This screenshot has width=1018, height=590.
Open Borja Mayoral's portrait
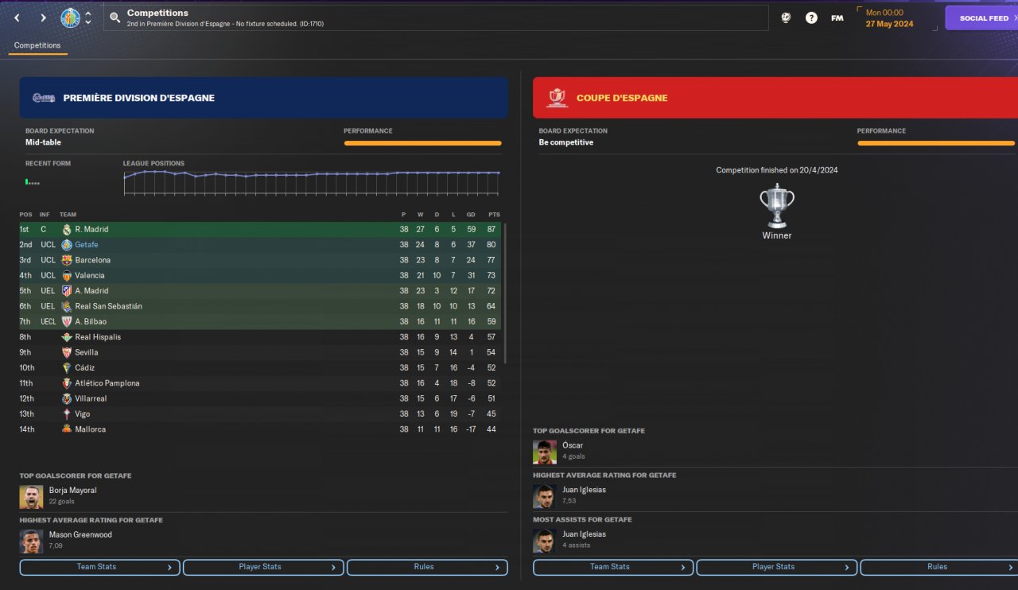[x=32, y=497]
